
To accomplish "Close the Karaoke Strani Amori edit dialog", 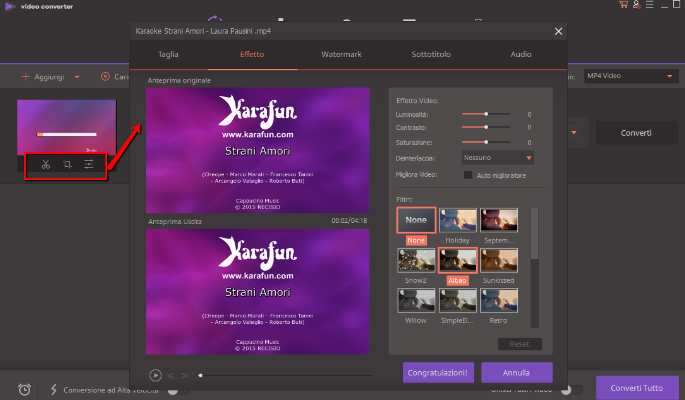I will (558, 31).
